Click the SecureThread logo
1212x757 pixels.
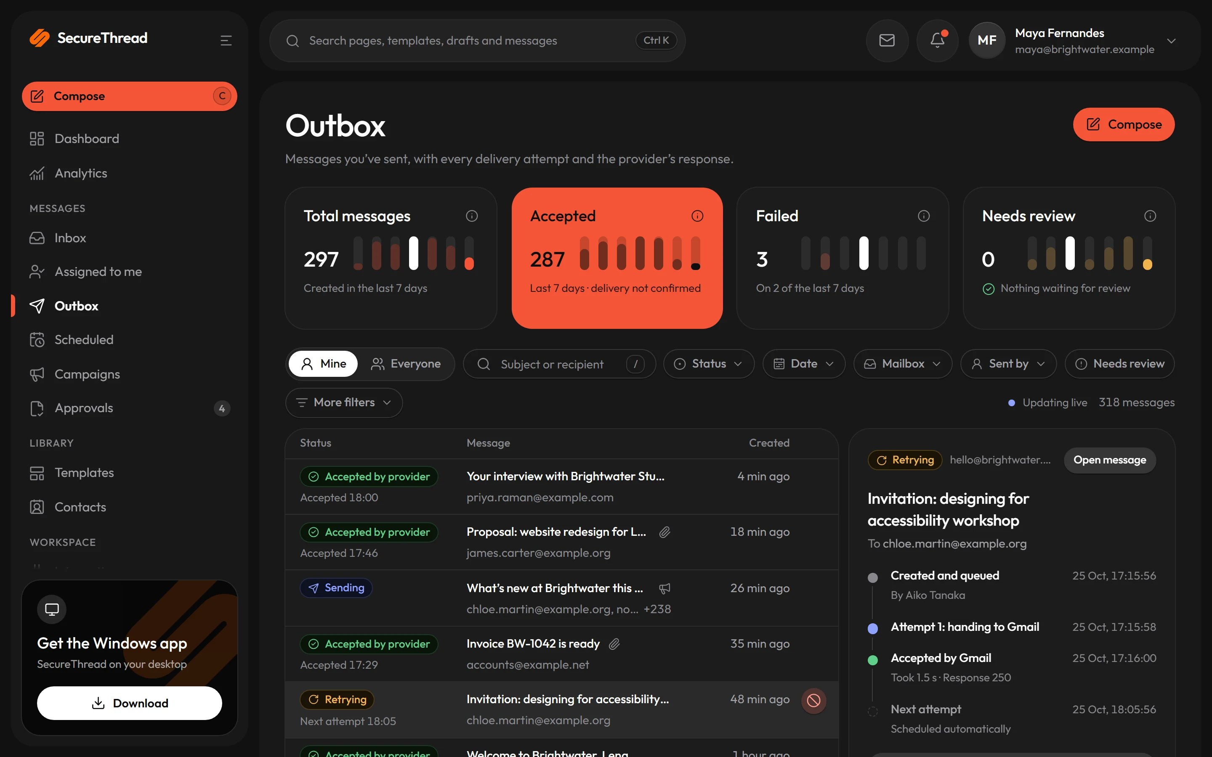88,38
